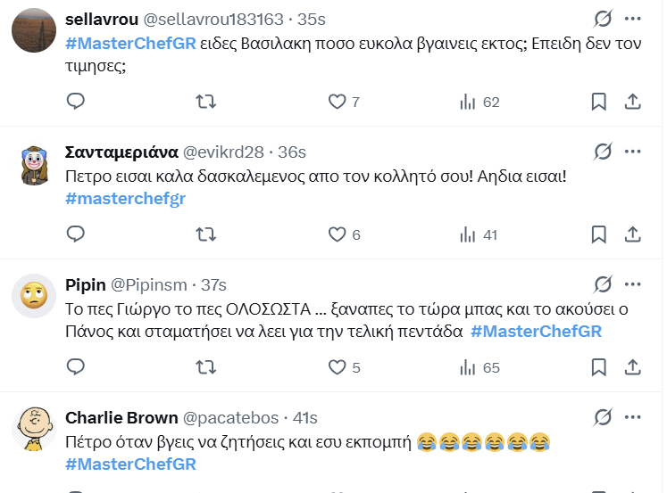
Task: Open more options on Σανταμεριάνα's tweet
Action: 632,152
